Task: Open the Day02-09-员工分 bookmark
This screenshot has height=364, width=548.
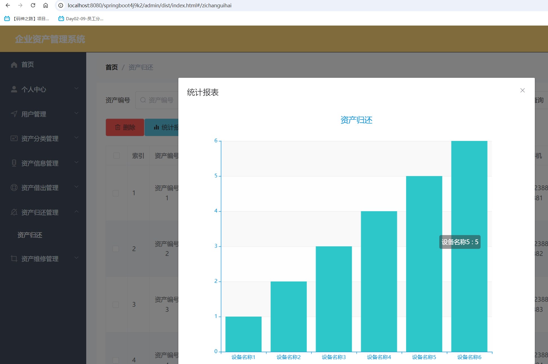Action: (81, 19)
